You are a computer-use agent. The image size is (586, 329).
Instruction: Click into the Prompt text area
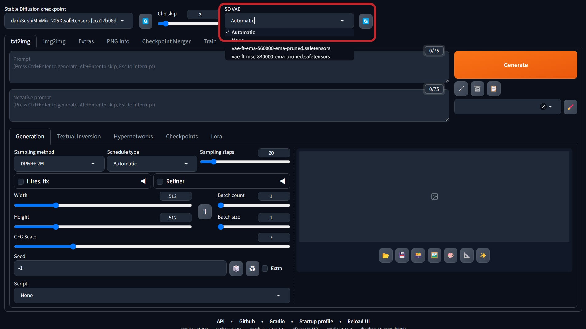click(x=229, y=67)
